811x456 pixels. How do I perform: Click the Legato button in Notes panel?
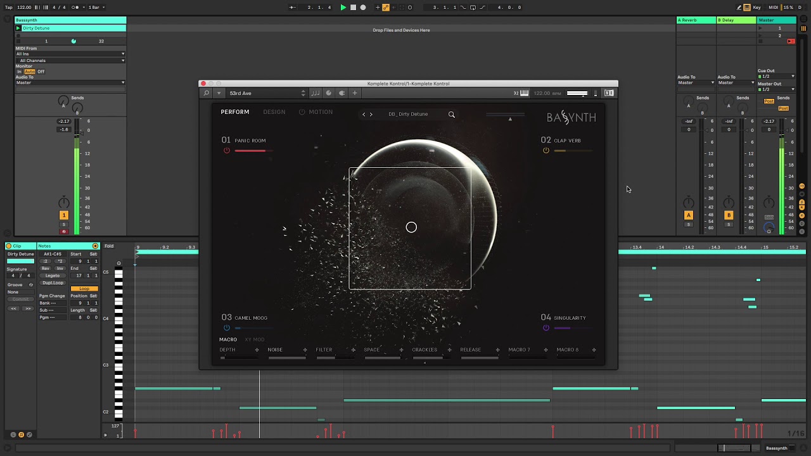tap(53, 275)
